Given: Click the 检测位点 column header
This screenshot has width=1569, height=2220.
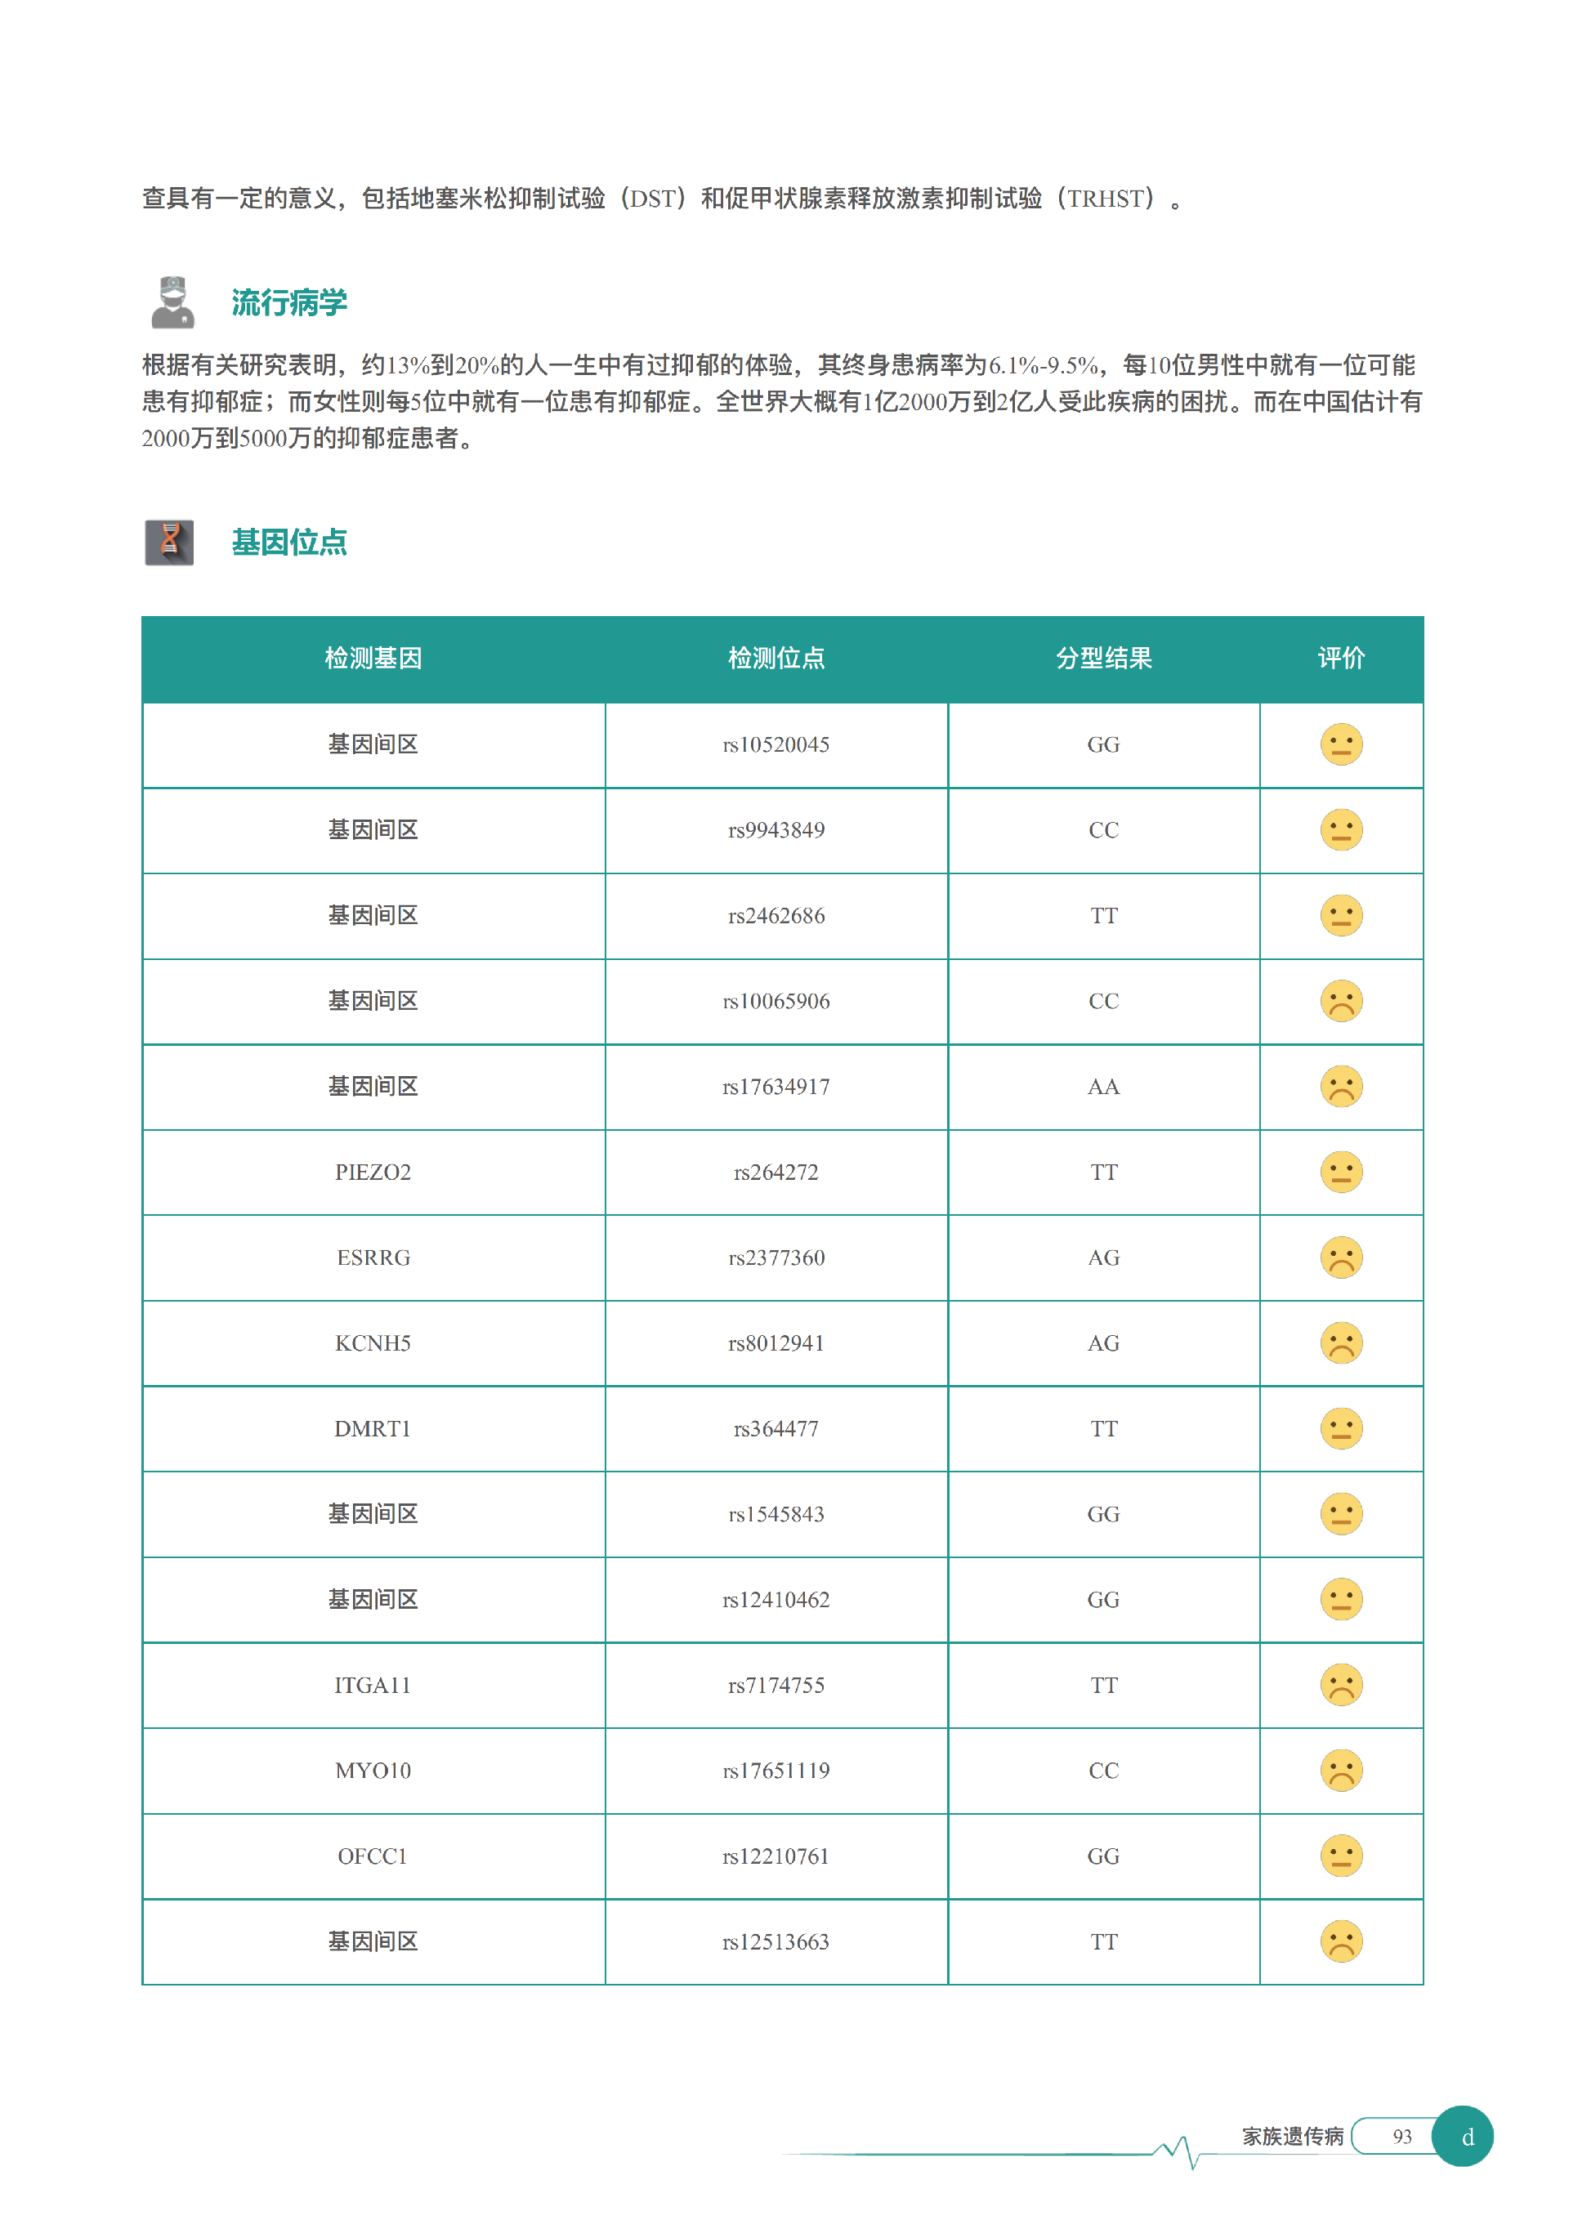Looking at the screenshot, I should pyautogui.click(x=776, y=659).
